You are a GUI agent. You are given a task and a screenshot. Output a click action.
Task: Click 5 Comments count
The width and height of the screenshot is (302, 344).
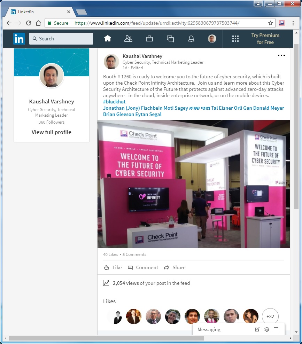(x=134, y=255)
